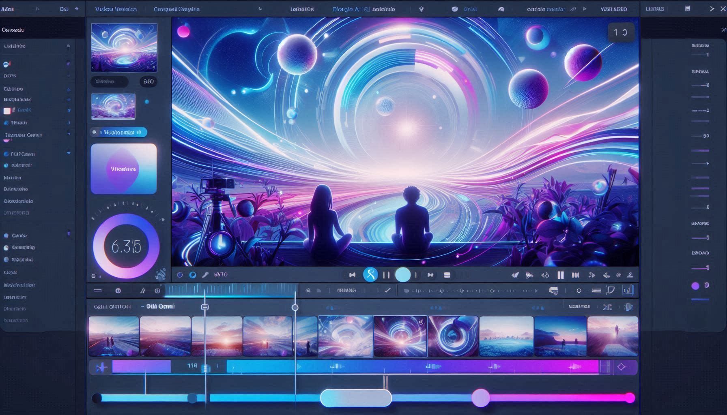Open the 'Loreaton' tab in the top bar
Viewport: 727px width, 415px height.
[x=302, y=9]
